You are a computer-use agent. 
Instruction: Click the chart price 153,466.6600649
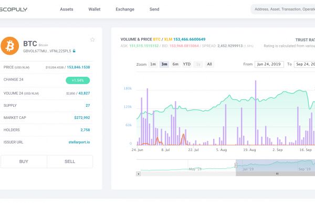(190, 39)
